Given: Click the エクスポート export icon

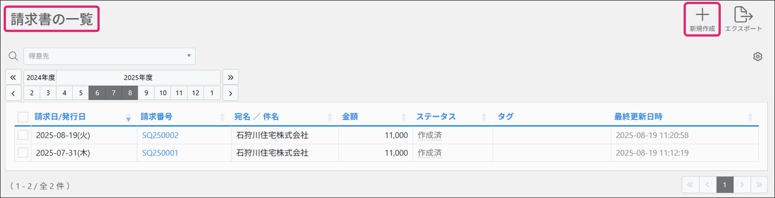Looking at the screenshot, I should pyautogui.click(x=743, y=16).
